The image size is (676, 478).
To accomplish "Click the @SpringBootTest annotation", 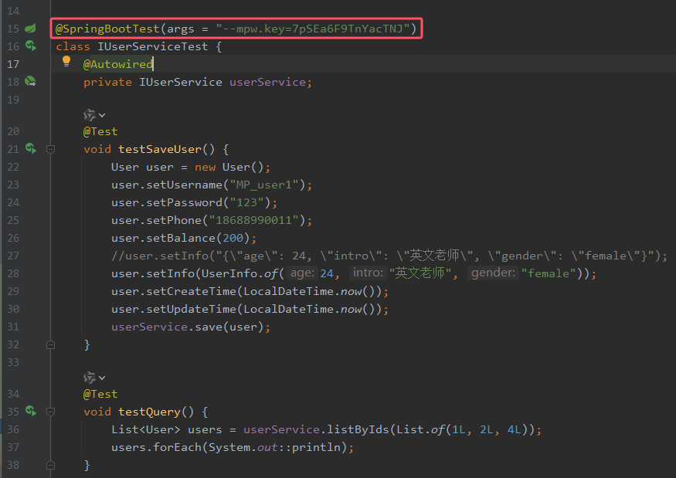I will 107,29.
